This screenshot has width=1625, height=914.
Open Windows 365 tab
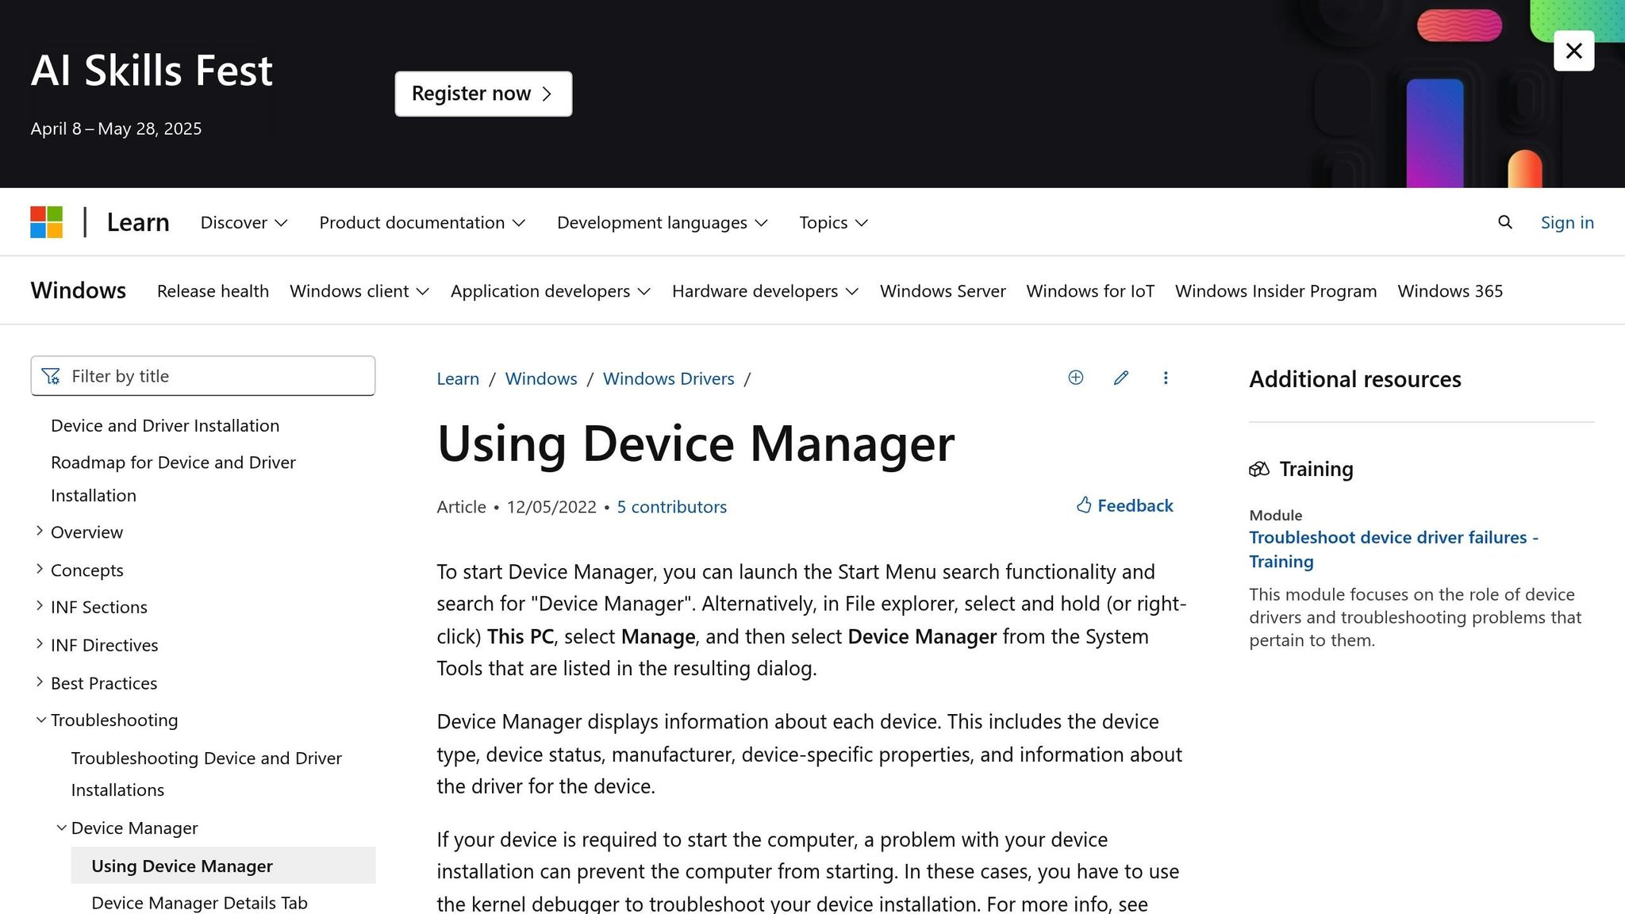coord(1450,291)
